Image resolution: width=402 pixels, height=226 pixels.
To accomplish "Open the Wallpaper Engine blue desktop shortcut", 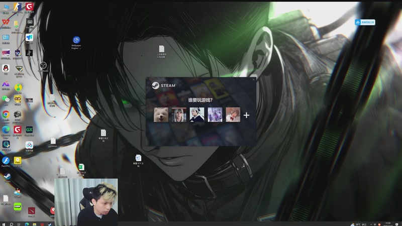I will [x=76, y=40].
